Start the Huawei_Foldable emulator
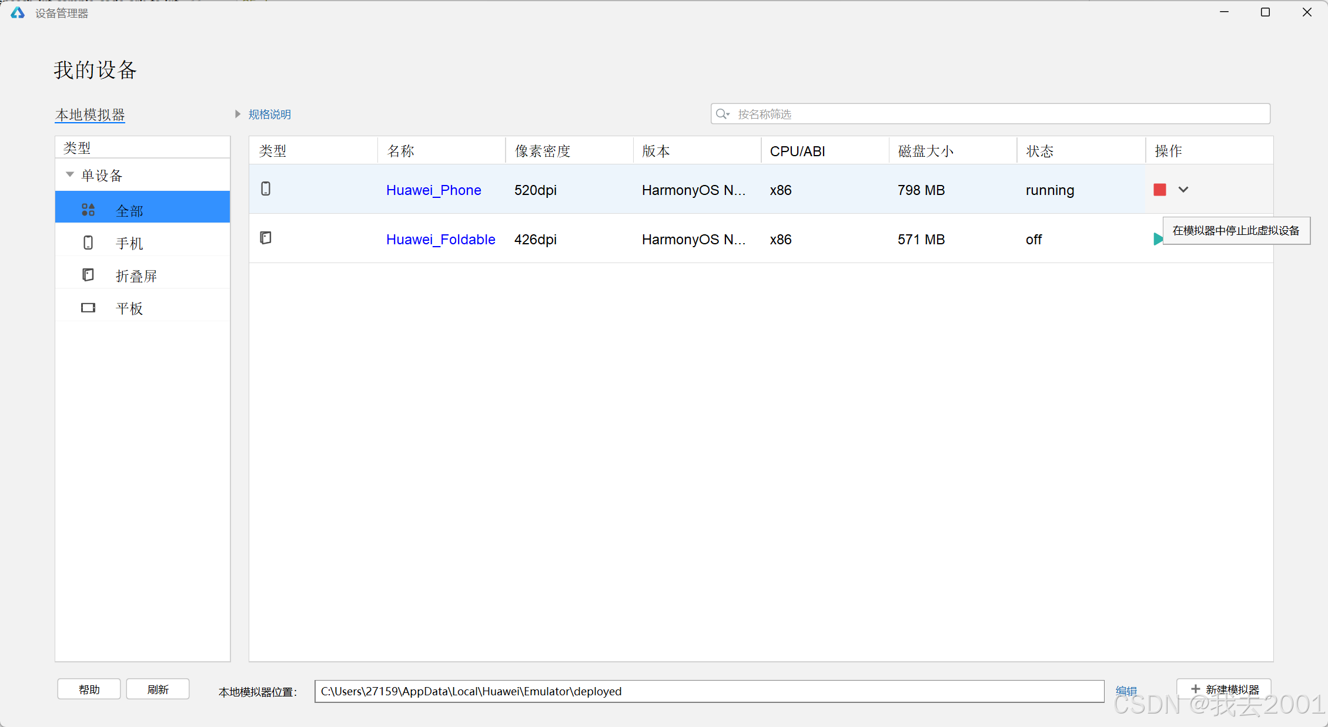The height and width of the screenshot is (727, 1328). [x=1157, y=239]
